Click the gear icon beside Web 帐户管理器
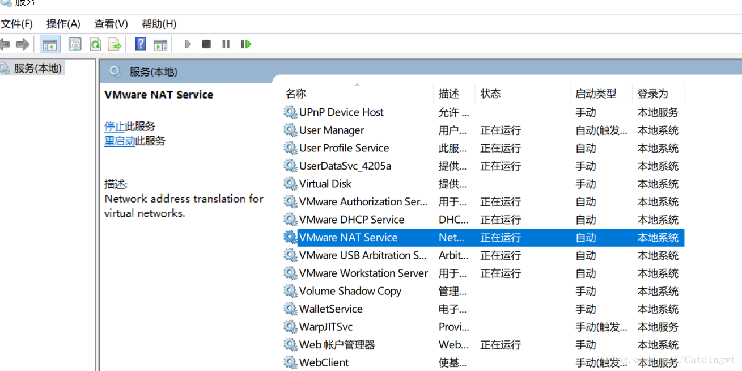The width and height of the screenshot is (742, 371). [290, 345]
